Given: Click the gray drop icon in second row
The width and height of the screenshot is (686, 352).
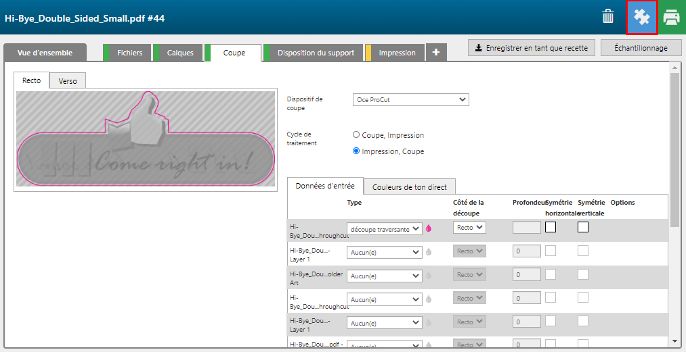Looking at the screenshot, I should [x=428, y=252].
